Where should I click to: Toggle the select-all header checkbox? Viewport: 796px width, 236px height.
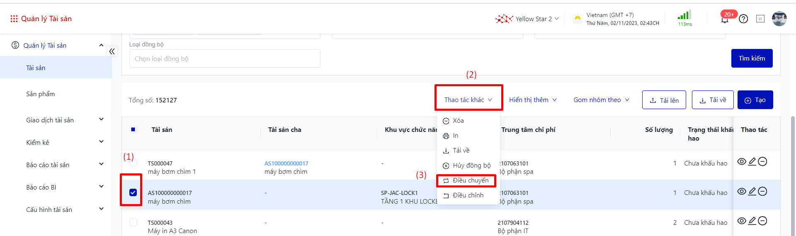133,129
